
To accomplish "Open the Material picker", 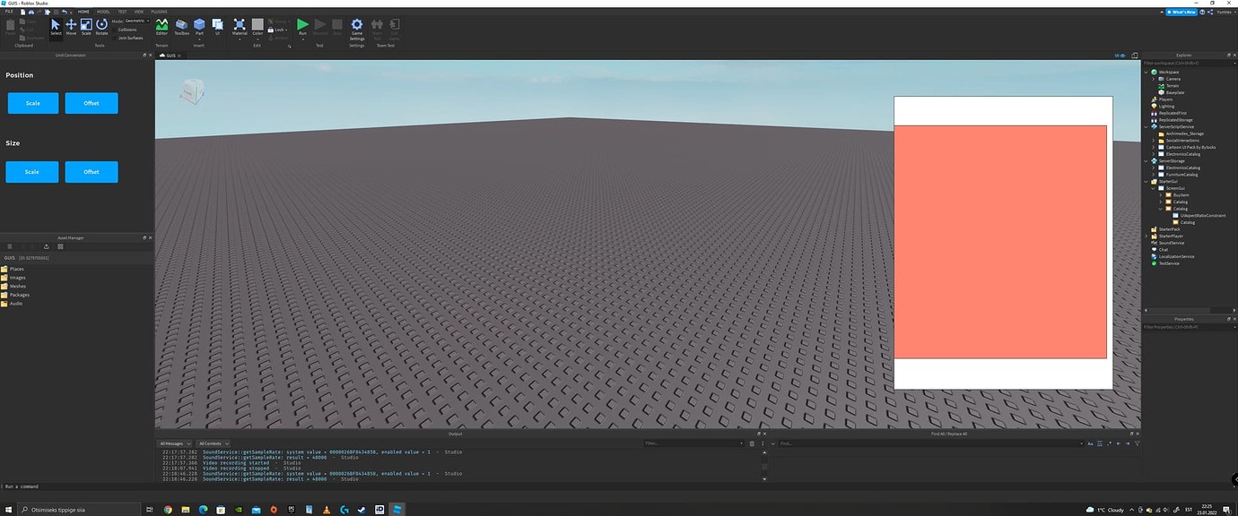I will coord(240,27).
